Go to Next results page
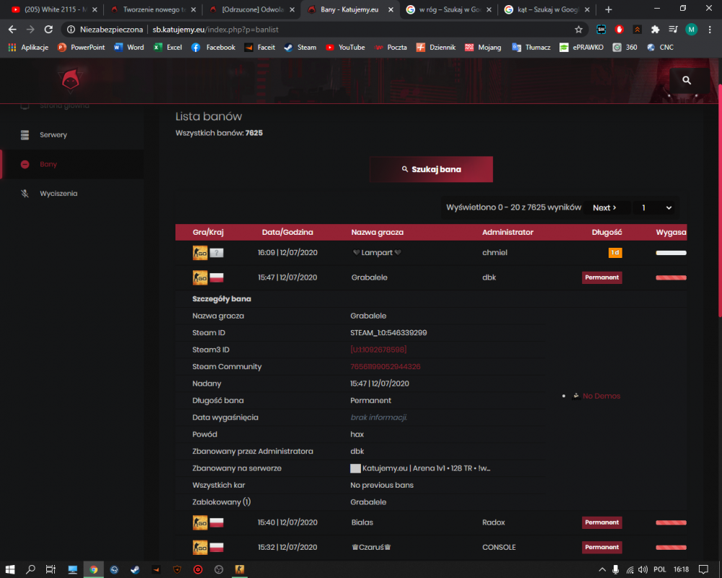 pos(604,208)
